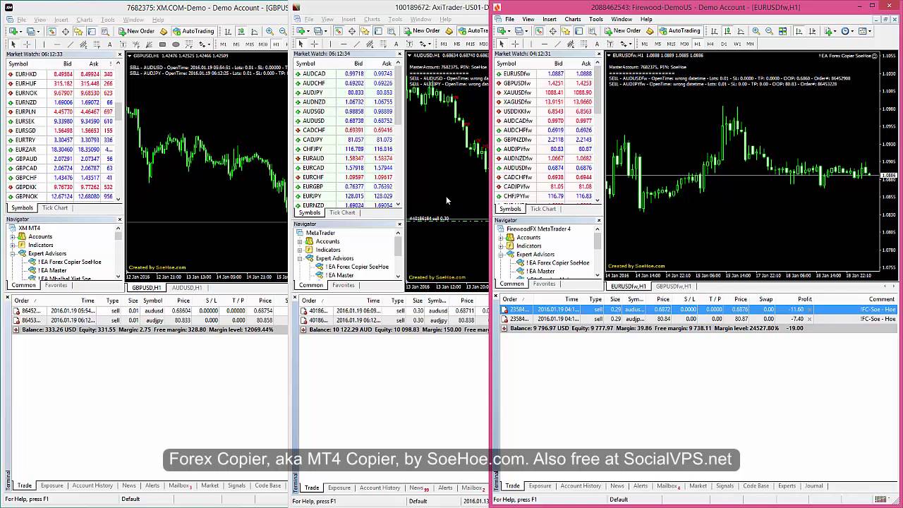903x508 pixels.
Task: Switch Firewood chart to M15 timeframe
Action: click(671, 44)
